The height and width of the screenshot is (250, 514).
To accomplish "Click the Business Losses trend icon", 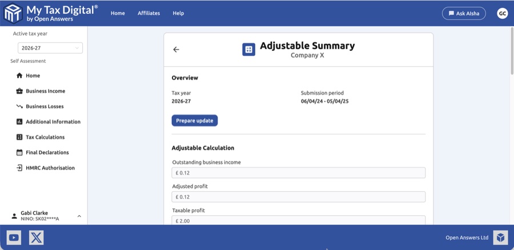I will coord(19,107).
